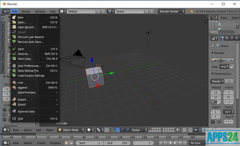Open User Preferences from File menu
This screenshot has width=240, height=146.
point(35,66)
